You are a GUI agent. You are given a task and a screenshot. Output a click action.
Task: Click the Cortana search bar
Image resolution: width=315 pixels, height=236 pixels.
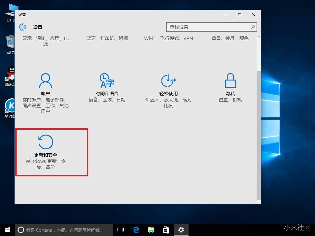coord(62,230)
